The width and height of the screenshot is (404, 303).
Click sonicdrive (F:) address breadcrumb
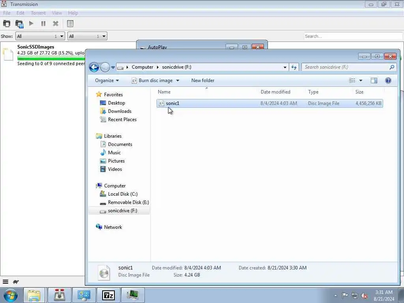[x=176, y=67]
